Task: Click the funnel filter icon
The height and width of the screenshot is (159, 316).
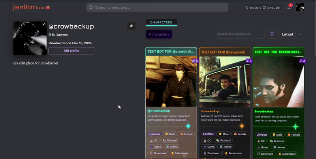Action: (x=272, y=34)
